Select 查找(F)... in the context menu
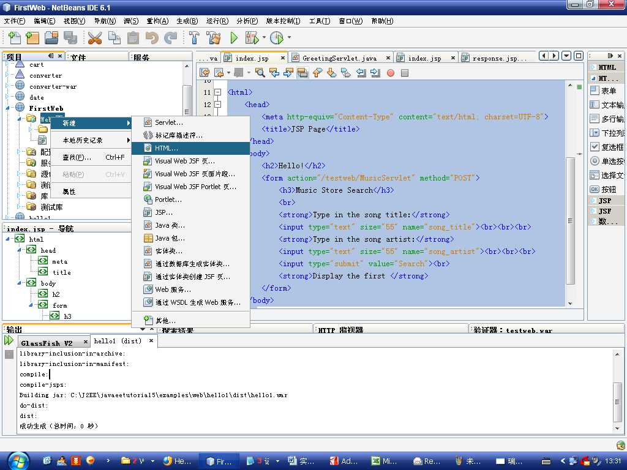 [91, 157]
